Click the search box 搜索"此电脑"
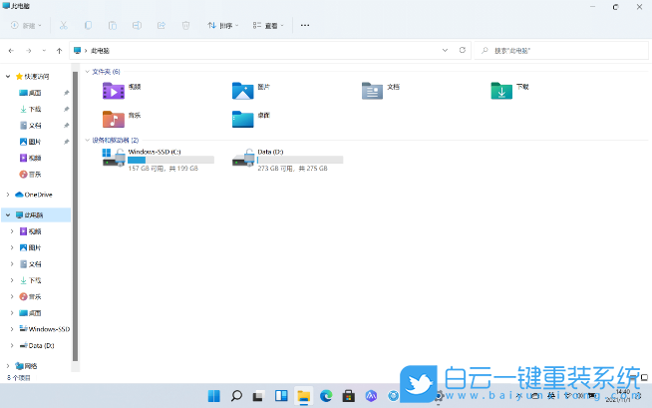The height and width of the screenshot is (408, 652). tap(561, 50)
